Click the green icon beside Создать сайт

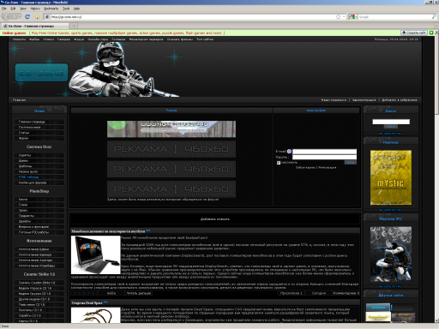(431, 33)
